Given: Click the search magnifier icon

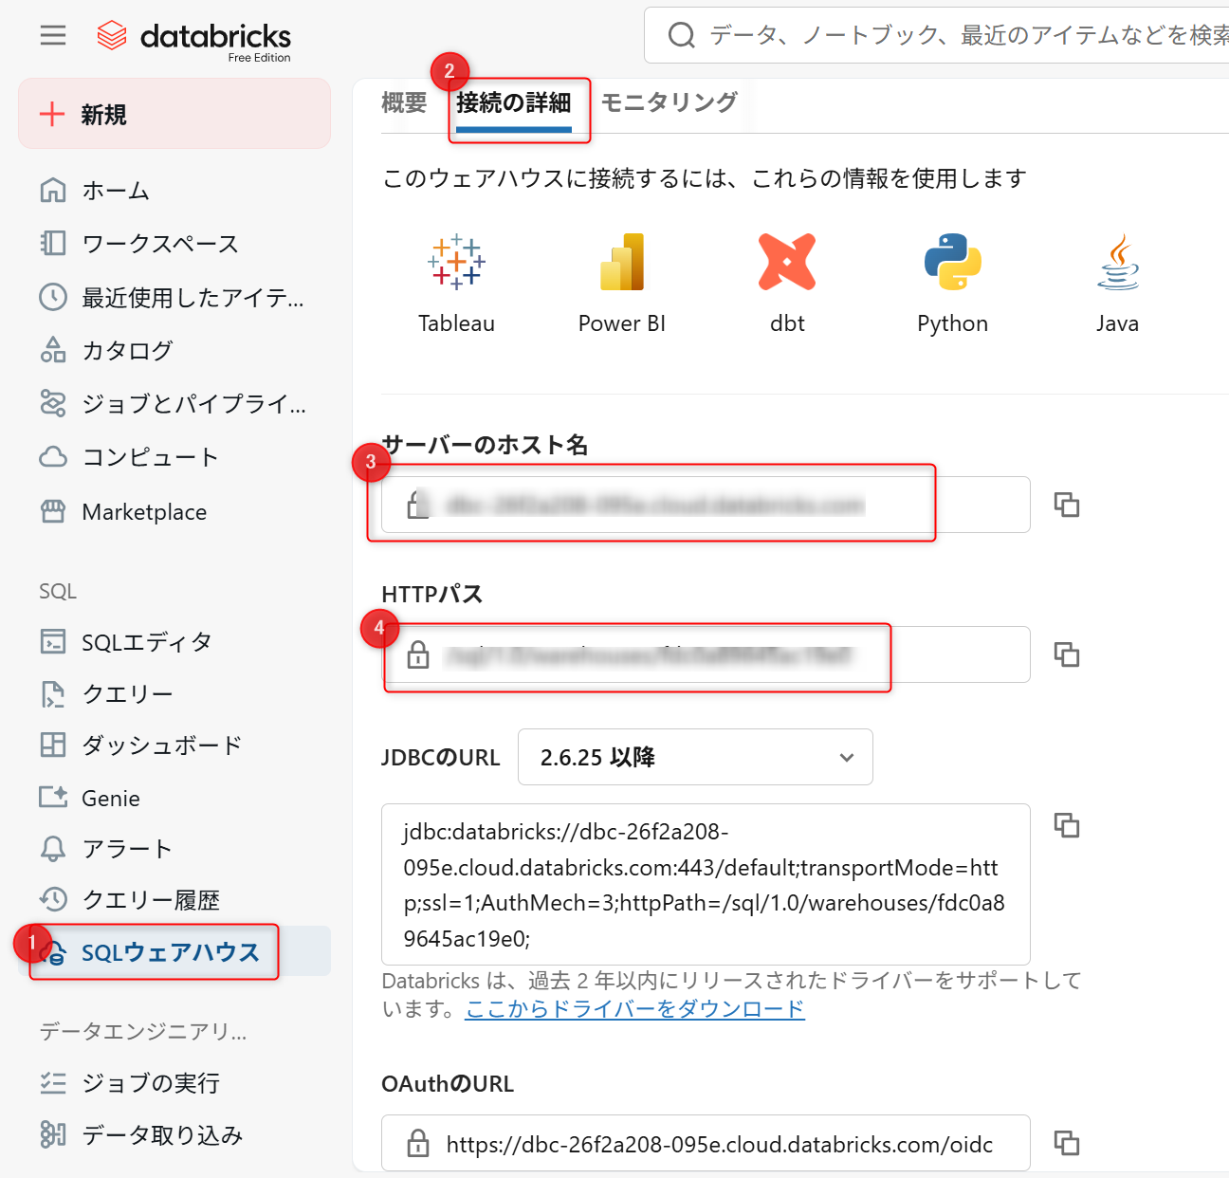Looking at the screenshot, I should 681,36.
